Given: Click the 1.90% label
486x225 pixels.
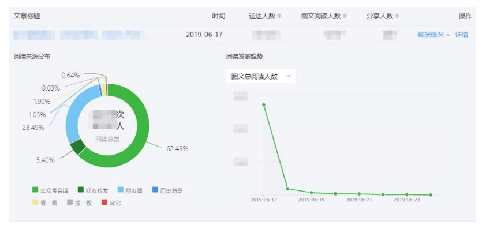Looking at the screenshot, I should (x=42, y=102).
